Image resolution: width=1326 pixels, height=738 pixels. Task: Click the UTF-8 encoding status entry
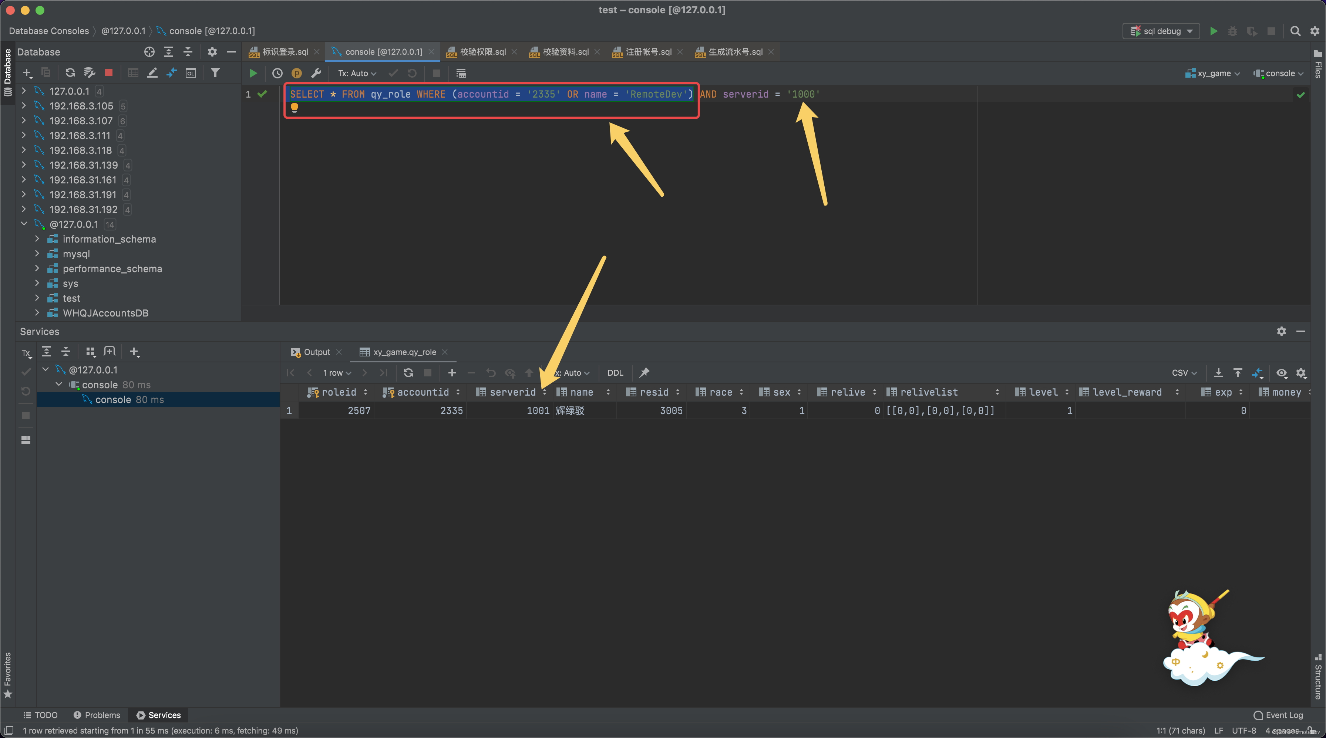[1243, 730]
